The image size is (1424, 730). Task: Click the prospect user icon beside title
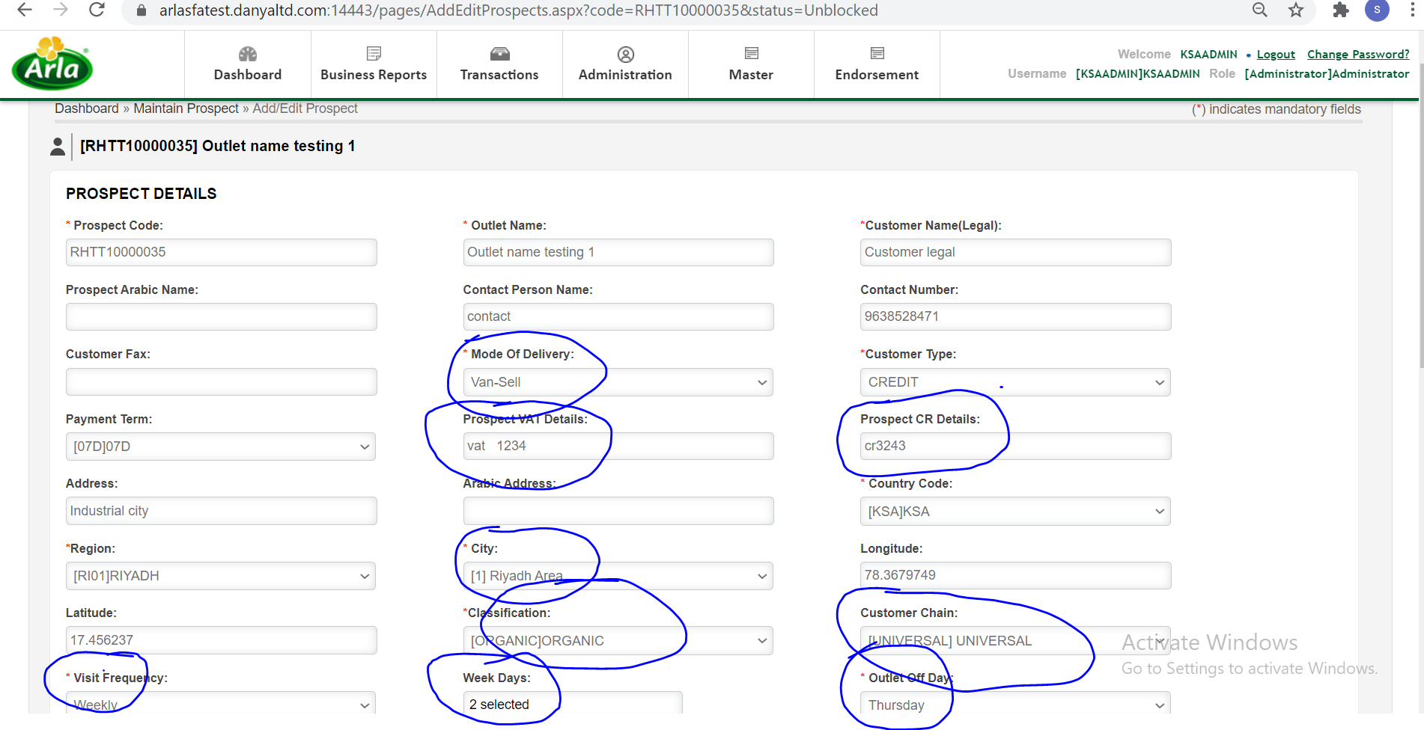58,147
